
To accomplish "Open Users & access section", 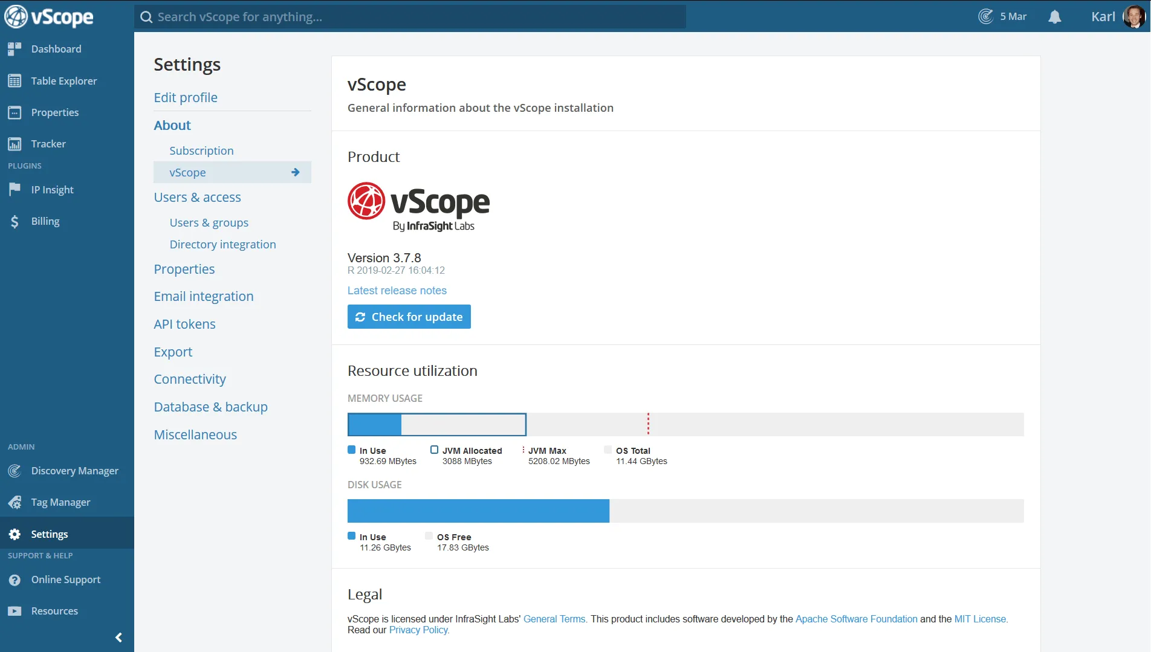I will (x=197, y=197).
